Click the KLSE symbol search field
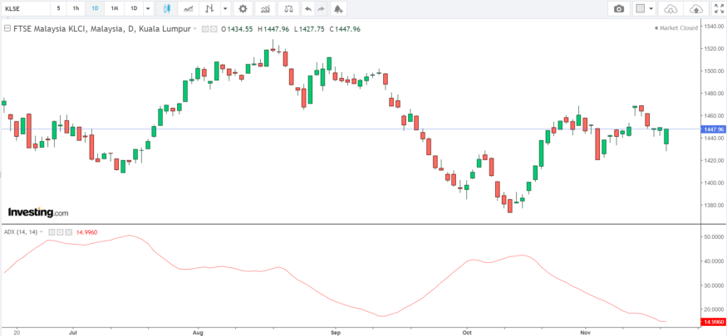This screenshot has width=727, height=336. (x=23, y=8)
